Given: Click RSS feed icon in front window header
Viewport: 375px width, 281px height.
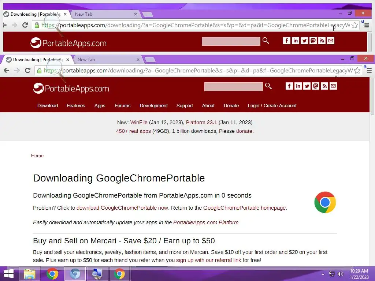Looking at the screenshot, I should 324,86.
